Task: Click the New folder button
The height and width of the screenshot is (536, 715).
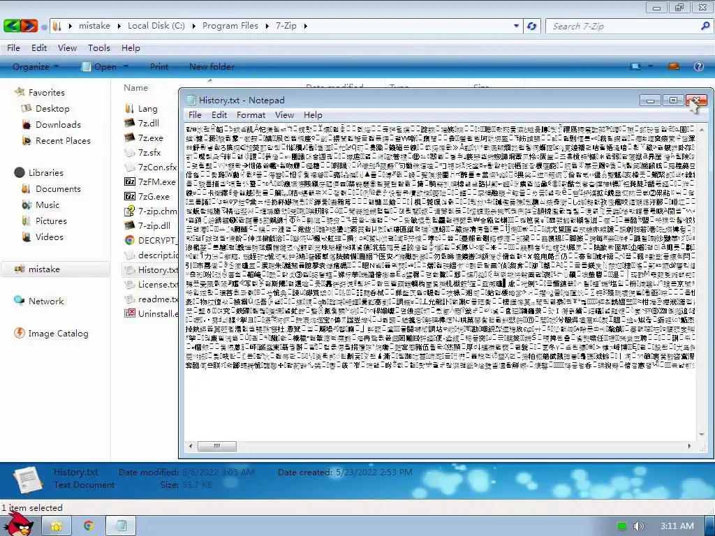Action: coord(212,66)
